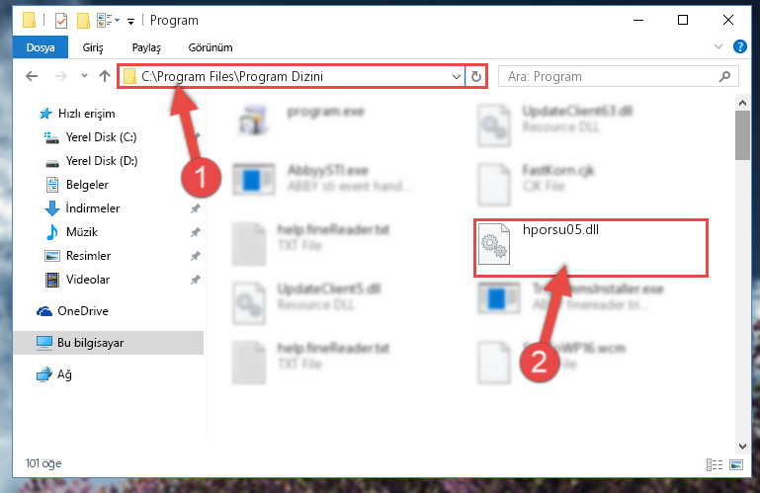The image size is (760, 493).
Task: Click the vertical scrollbar down arrow
Action: tap(742, 446)
